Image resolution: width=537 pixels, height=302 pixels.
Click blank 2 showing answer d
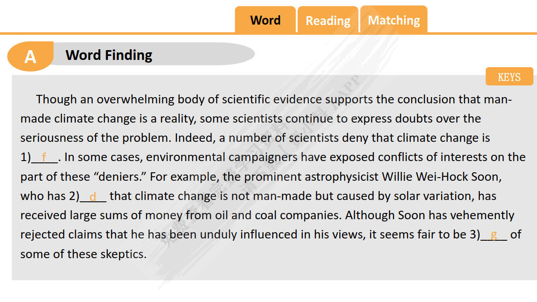point(93,196)
